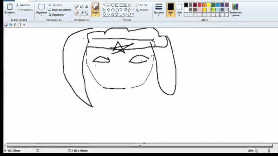Choose the straight Line shape
This screenshot has width=278, height=156.
[105, 5]
